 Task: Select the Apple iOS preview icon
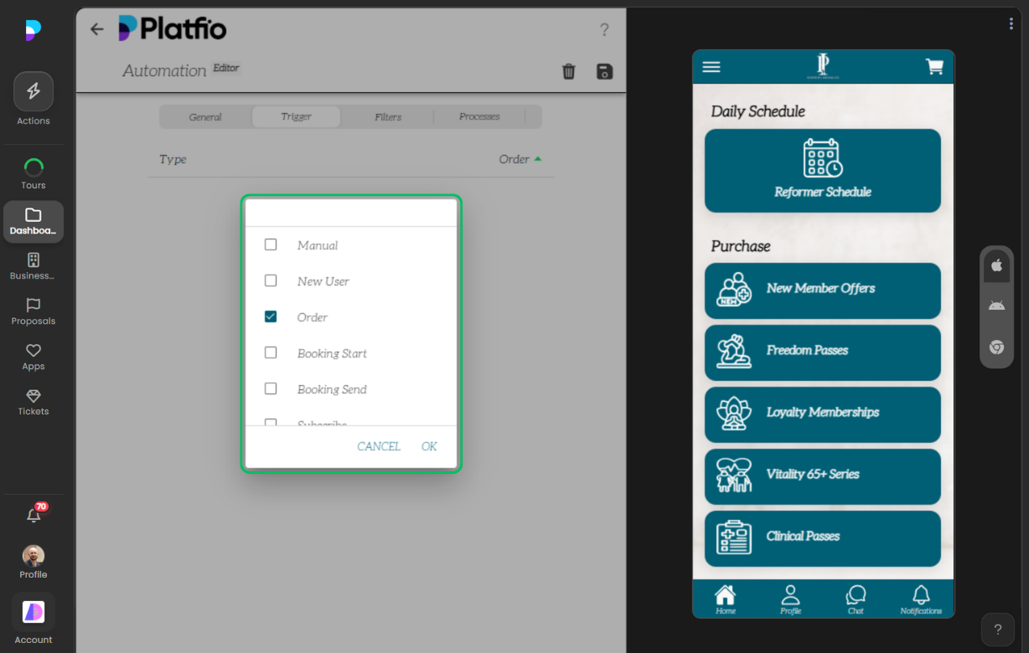996,265
